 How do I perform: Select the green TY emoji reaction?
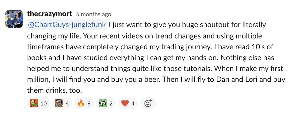103,103
